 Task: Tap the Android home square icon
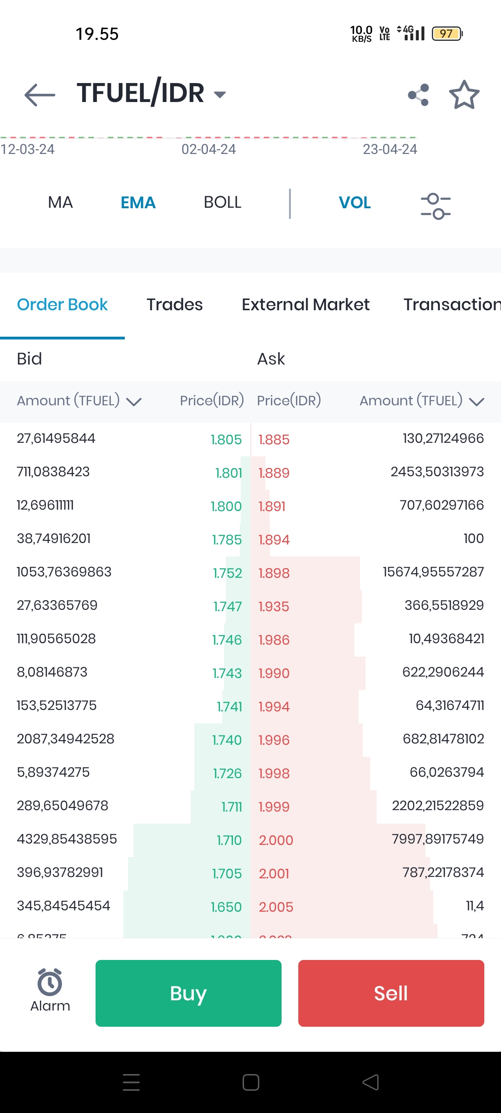(x=251, y=1082)
